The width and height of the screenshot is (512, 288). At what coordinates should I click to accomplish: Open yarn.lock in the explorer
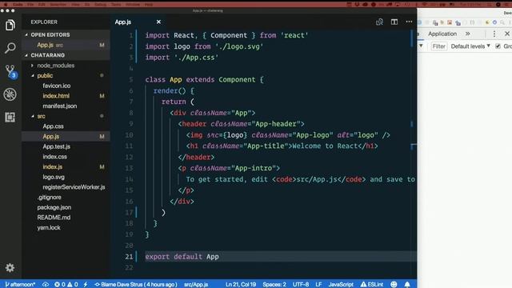point(49,227)
